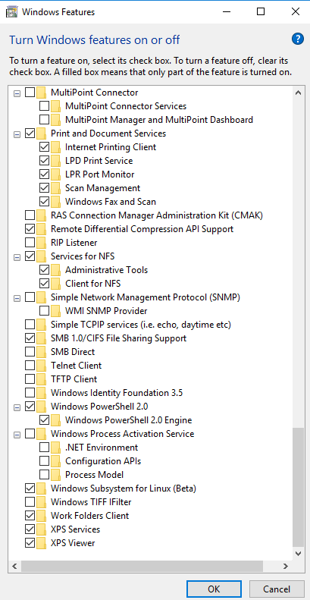Select the Scan Management label text
310x600 pixels.
(103, 188)
